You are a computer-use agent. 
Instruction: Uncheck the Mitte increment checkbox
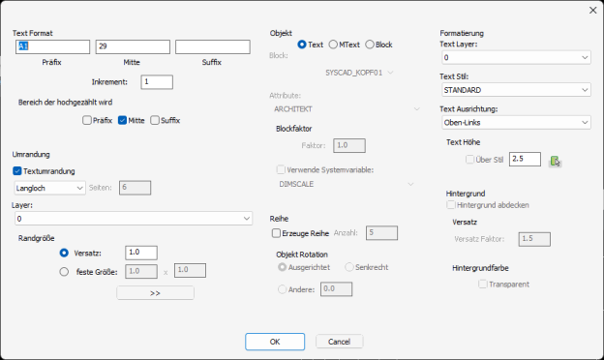click(x=123, y=121)
